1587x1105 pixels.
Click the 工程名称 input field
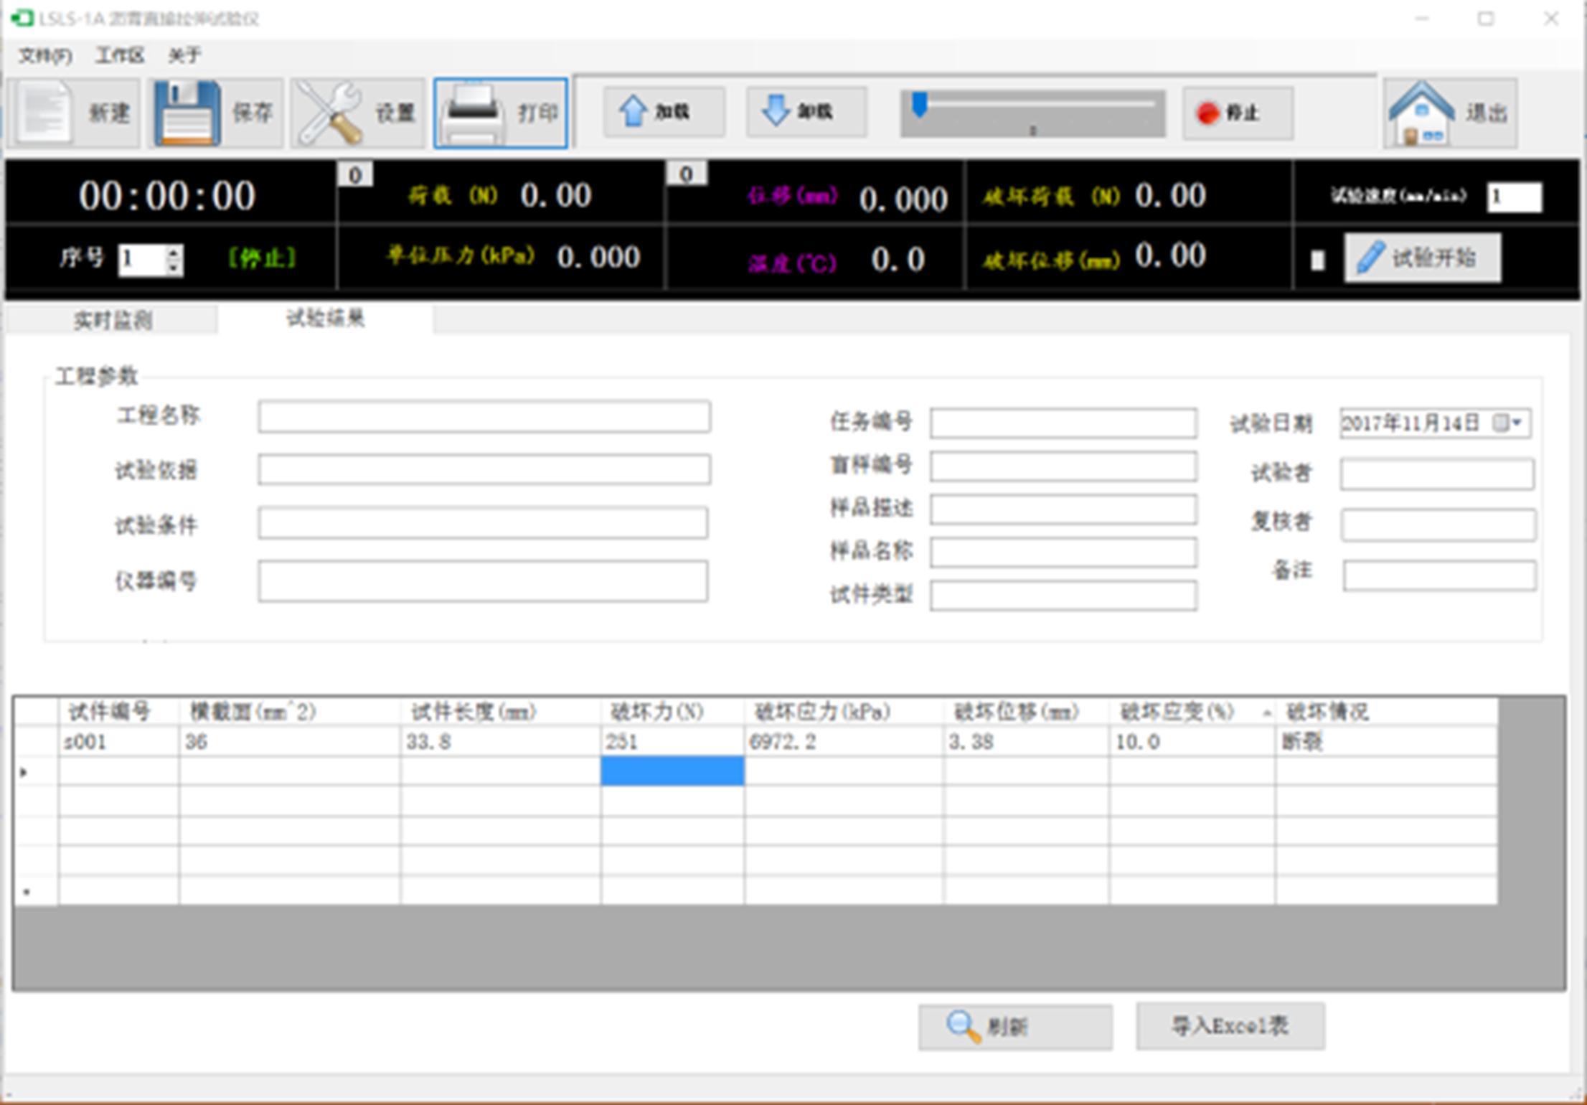[x=484, y=417]
